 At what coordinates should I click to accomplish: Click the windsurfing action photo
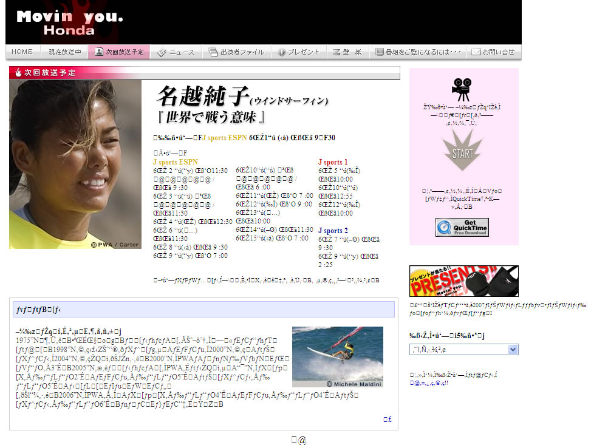coord(337,357)
